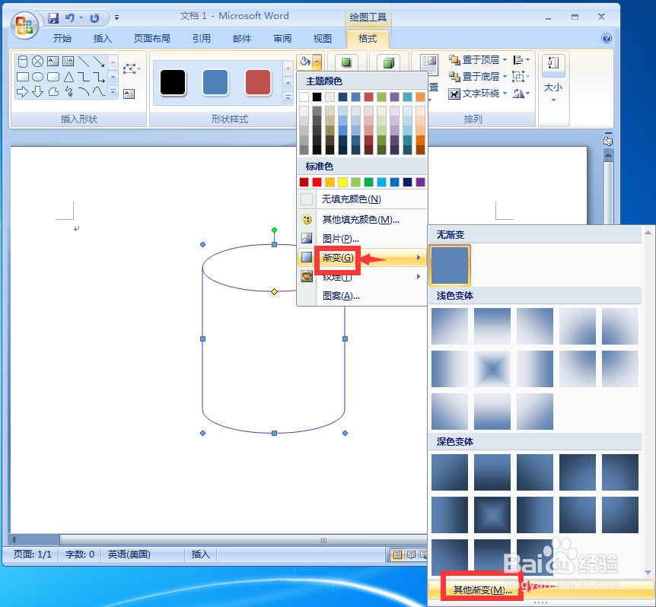Viewport: 656px width, 607px height.
Task: Toggle 插入 insert mode in status bar
Action: point(200,555)
